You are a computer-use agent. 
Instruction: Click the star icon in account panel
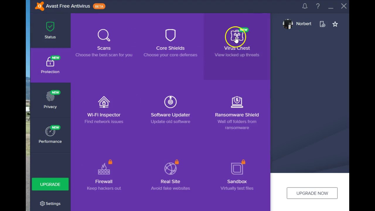pyautogui.click(x=335, y=24)
